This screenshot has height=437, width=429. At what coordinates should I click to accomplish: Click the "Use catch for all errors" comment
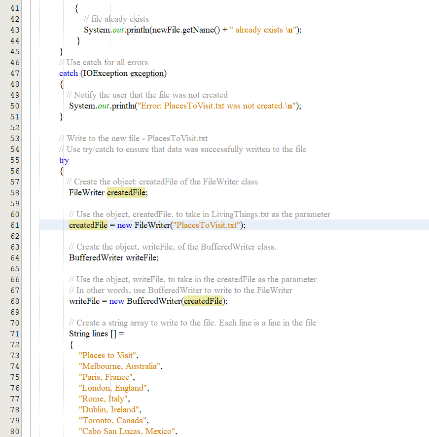click(103, 62)
